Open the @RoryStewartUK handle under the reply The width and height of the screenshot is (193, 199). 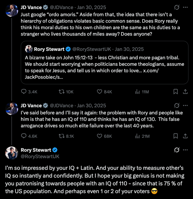click(40, 157)
